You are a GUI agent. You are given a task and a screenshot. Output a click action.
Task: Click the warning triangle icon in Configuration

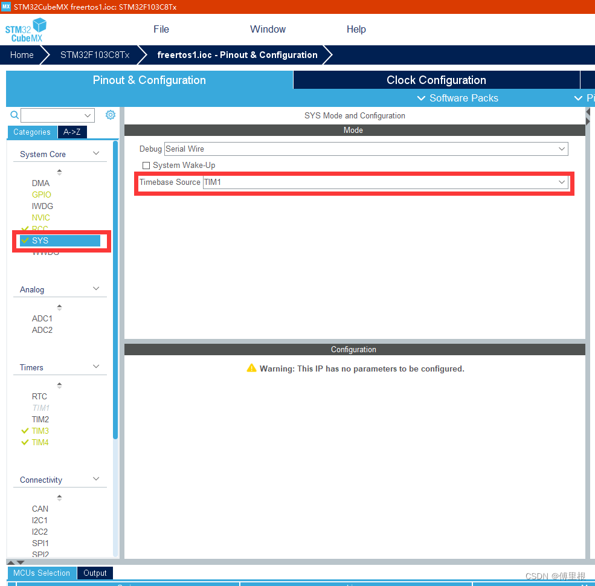pos(251,368)
